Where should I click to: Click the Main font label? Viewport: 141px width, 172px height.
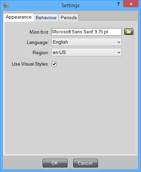tap(39, 32)
